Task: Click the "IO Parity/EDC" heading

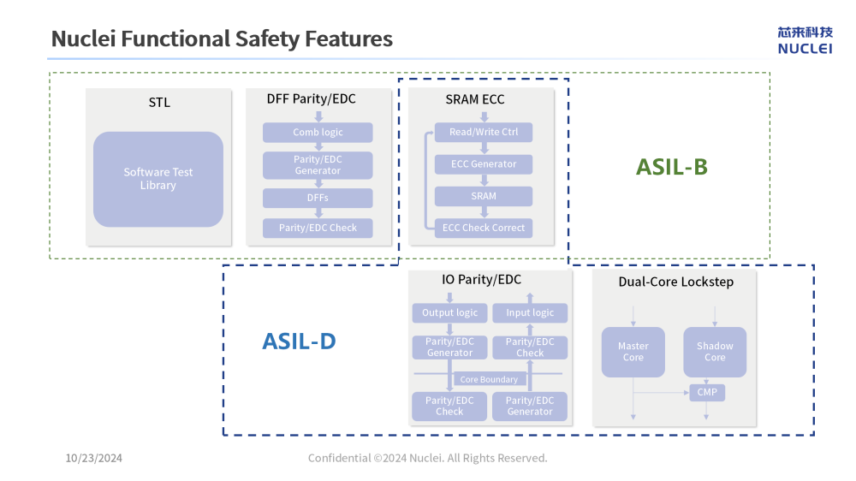Action: tap(481, 280)
